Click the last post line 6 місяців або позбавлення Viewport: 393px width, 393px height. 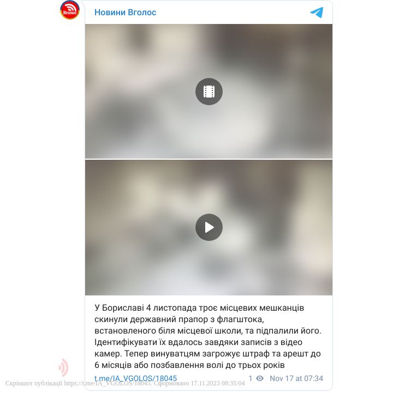(x=189, y=365)
